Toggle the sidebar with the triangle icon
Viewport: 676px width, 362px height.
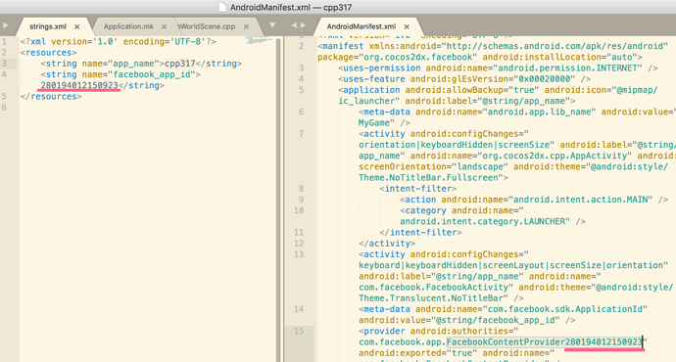point(5,25)
